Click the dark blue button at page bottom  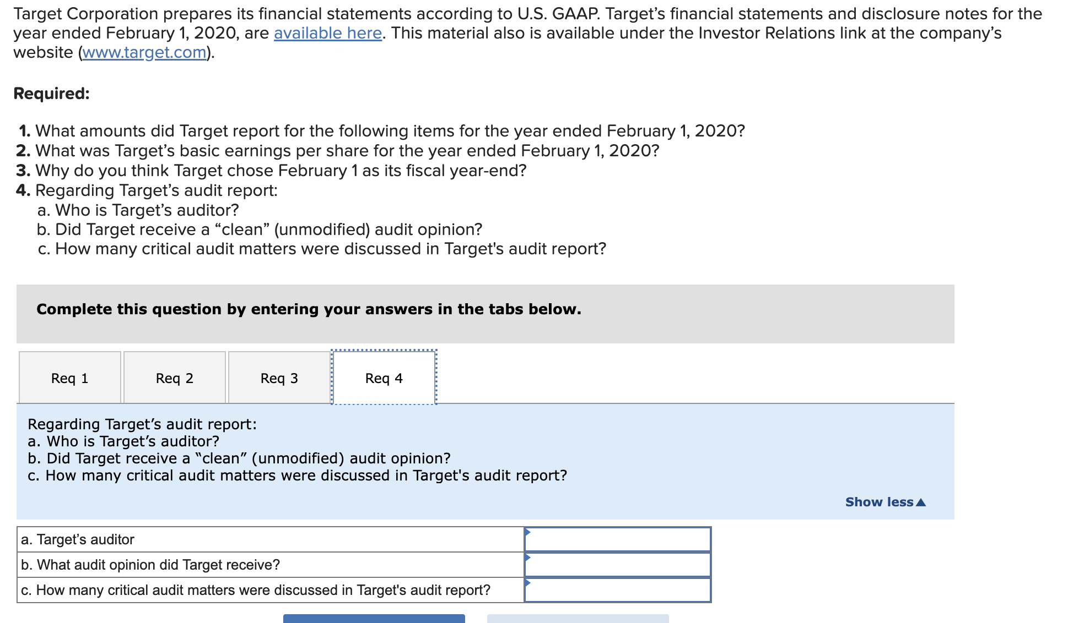[x=374, y=619]
